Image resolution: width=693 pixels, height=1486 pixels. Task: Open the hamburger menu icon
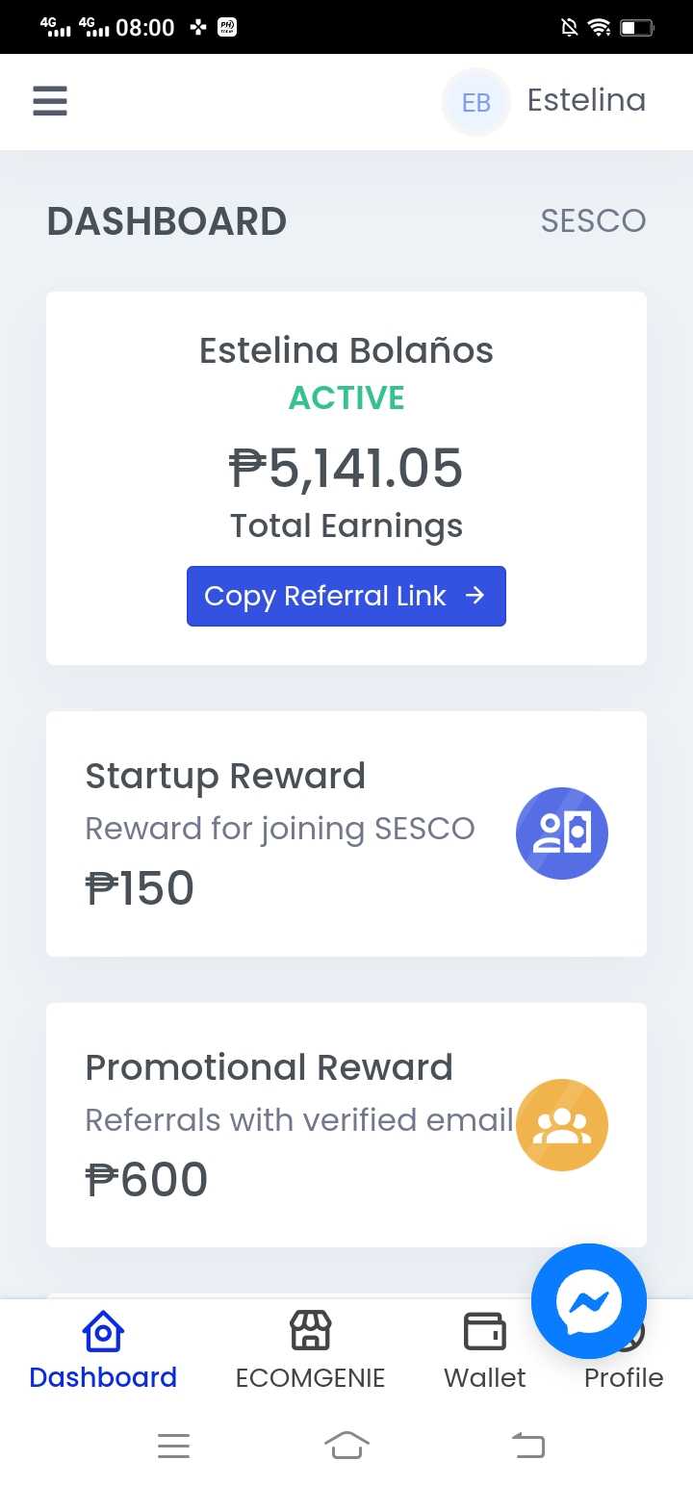[x=50, y=101]
